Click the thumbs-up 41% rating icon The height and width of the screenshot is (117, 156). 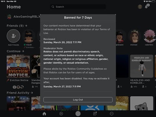(132, 86)
